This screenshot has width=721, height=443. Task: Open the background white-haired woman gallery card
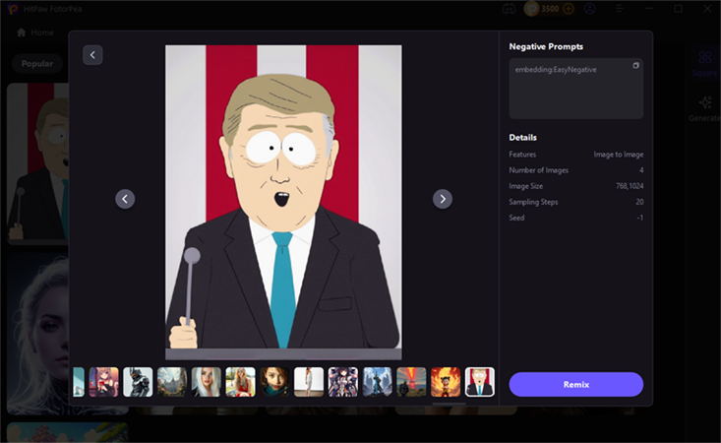[37, 334]
